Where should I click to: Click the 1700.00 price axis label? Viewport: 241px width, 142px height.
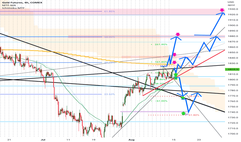(x=233, y=134)
